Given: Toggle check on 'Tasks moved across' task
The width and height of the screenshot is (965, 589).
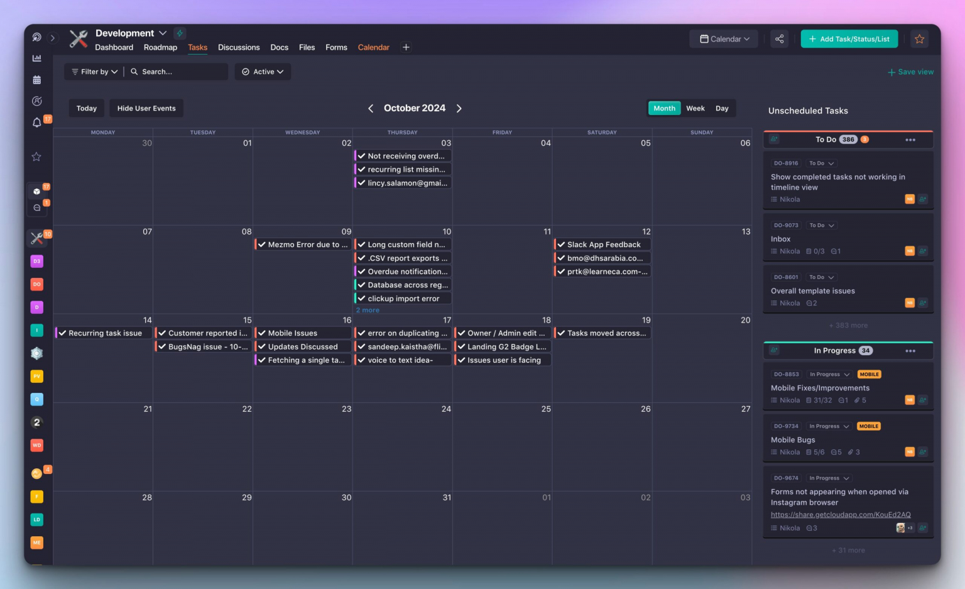Looking at the screenshot, I should click(561, 333).
